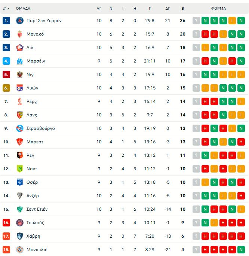
Task: Click the orange I form badge for Λιλ
Action: tap(205, 48)
